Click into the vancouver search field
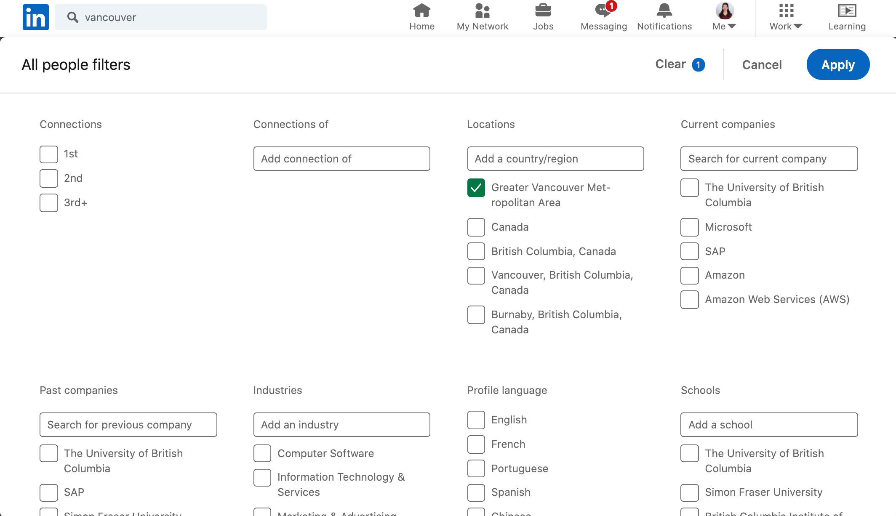896x516 pixels. [161, 17]
